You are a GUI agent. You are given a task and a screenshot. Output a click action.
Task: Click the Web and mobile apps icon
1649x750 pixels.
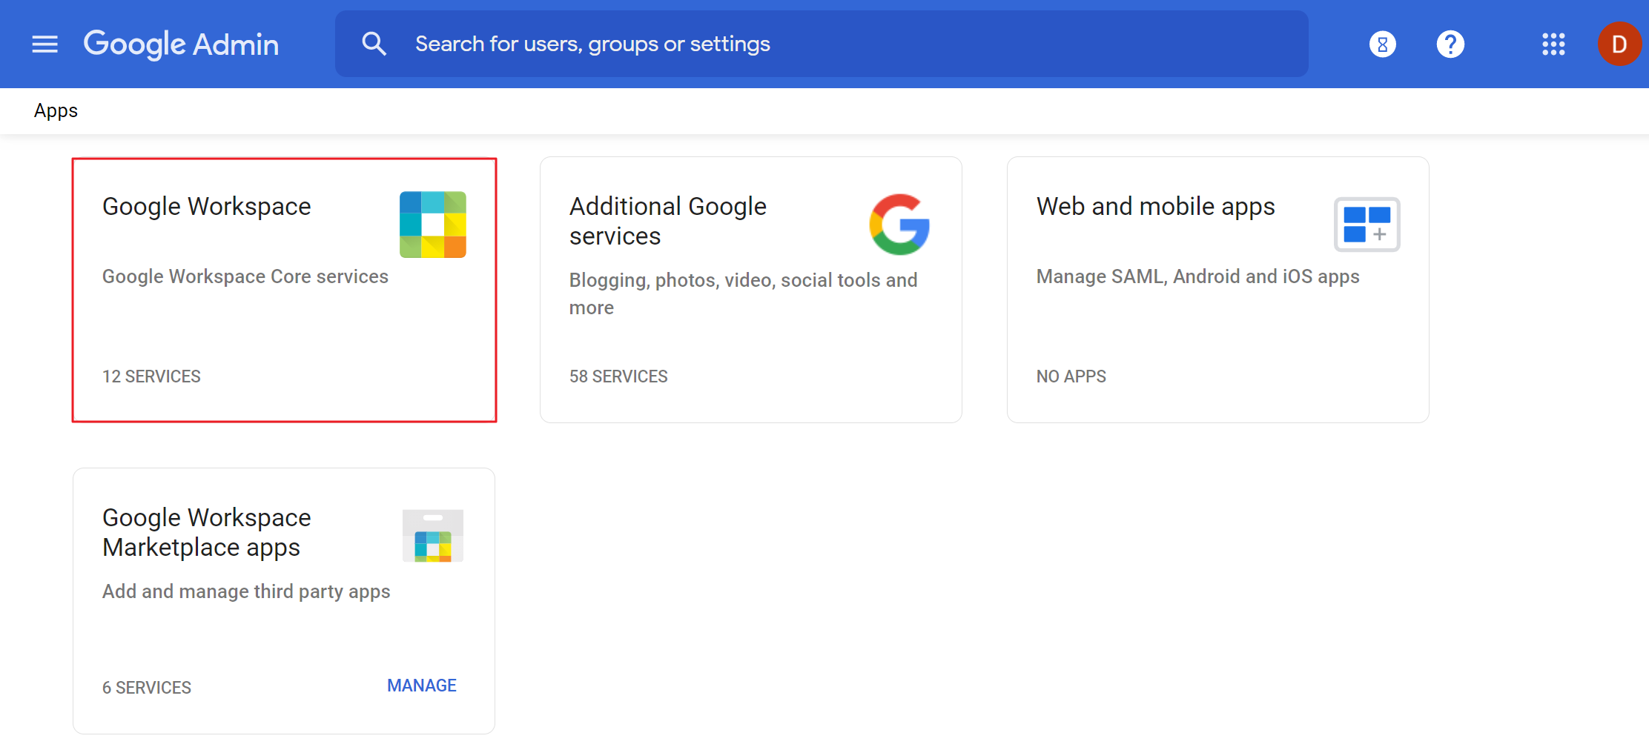(1367, 225)
